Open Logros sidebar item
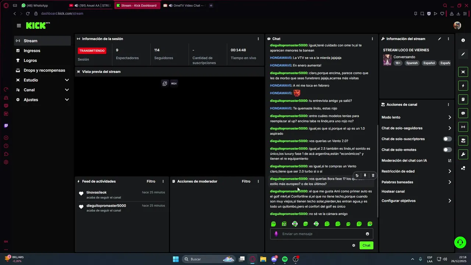This screenshot has height=265, width=471. 43,60
